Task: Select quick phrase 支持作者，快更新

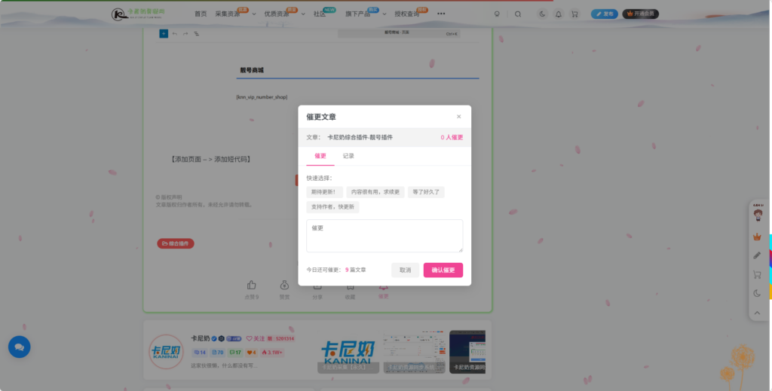Action: coord(332,207)
